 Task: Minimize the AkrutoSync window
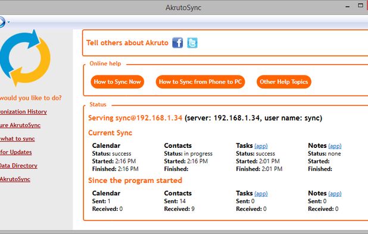(x=348, y=7)
